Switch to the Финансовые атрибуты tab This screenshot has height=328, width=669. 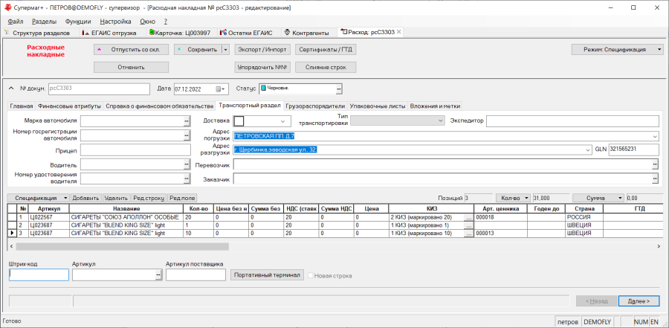point(69,106)
